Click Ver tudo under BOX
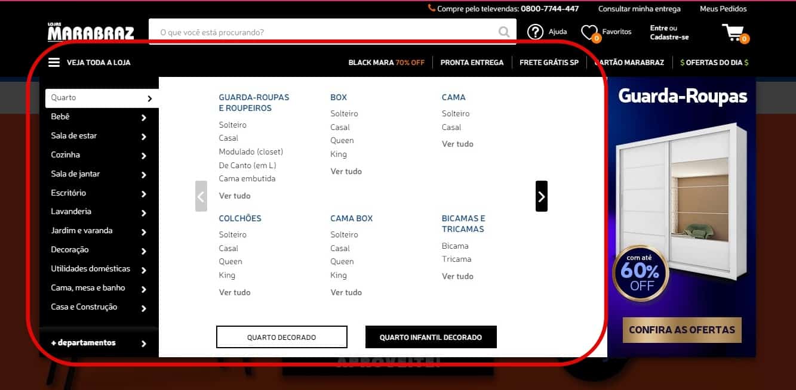This screenshot has height=390, width=796. click(x=346, y=171)
